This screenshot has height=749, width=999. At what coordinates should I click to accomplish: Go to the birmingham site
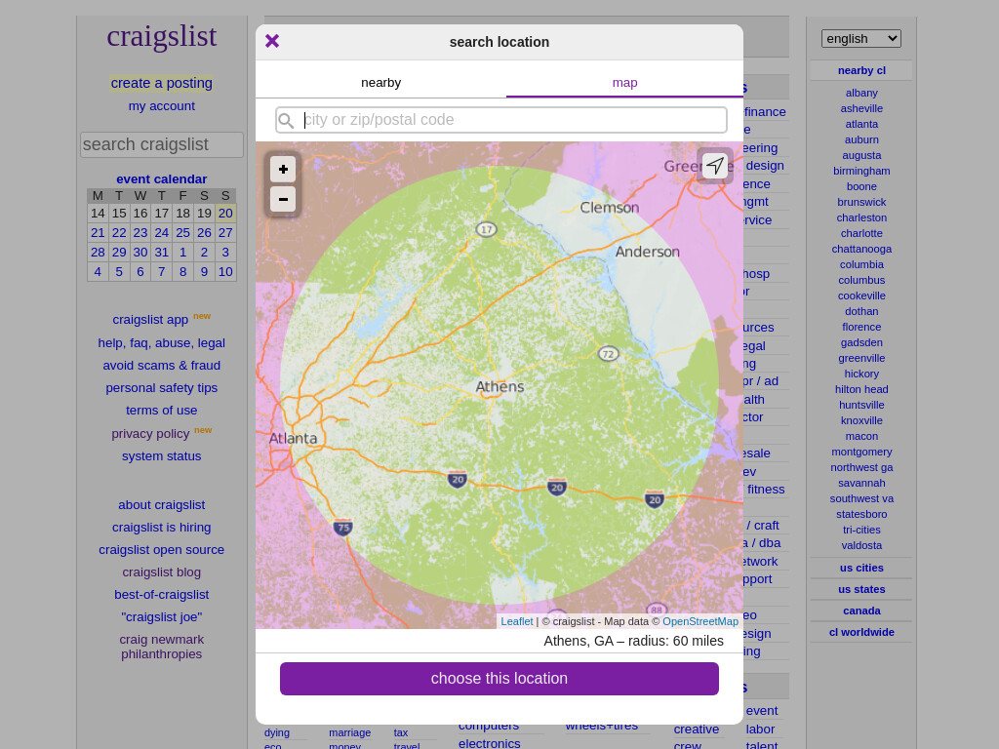click(x=861, y=171)
